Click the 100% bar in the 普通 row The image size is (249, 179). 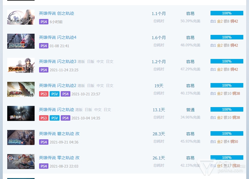(227, 110)
